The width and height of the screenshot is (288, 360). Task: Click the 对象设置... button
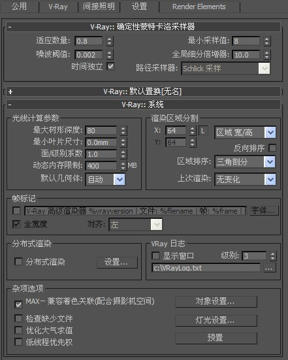pyautogui.click(x=216, y=301)
